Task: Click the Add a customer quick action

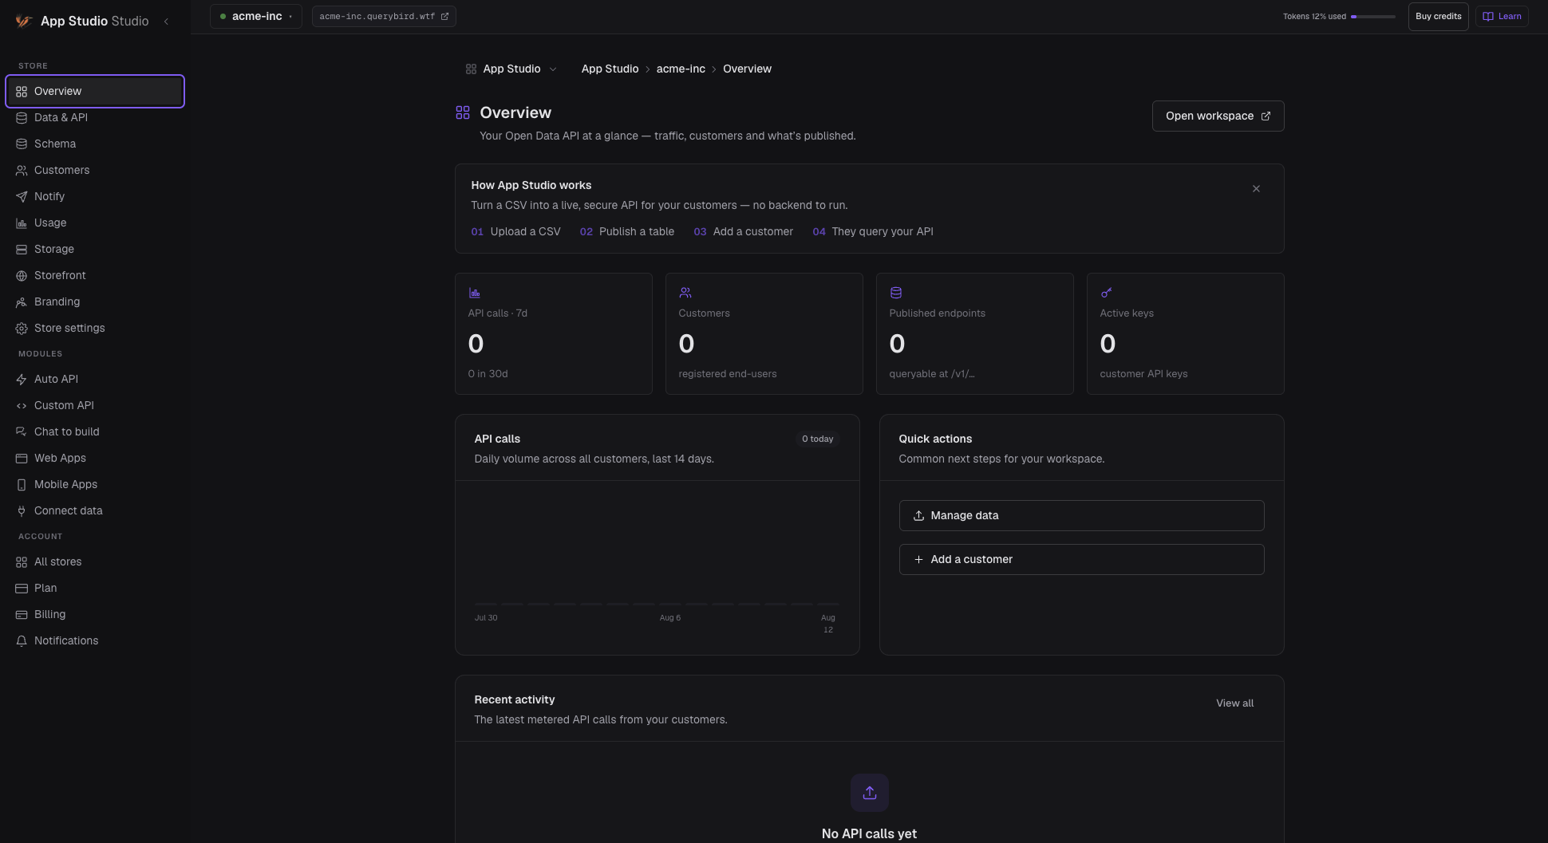Action: 1081,559
